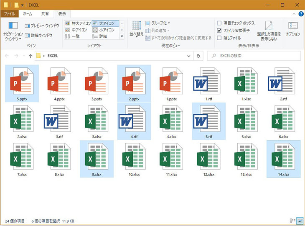Open the help question mark icon
Screen dimensions: 305x226
301,14
